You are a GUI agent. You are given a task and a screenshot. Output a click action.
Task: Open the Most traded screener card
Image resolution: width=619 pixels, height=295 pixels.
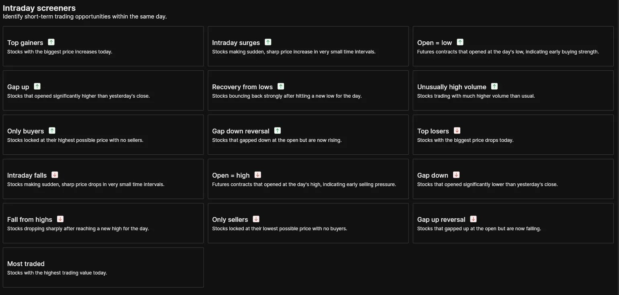pyautogui.click(x=103, y=267)
